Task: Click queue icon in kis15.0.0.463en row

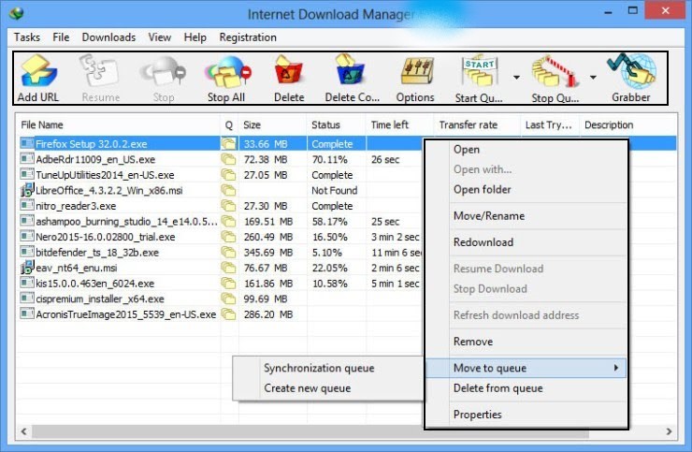Action: [228, 283]
